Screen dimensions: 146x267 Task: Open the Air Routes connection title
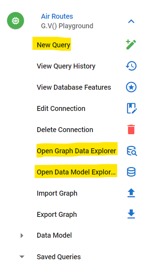pos(57,16)
